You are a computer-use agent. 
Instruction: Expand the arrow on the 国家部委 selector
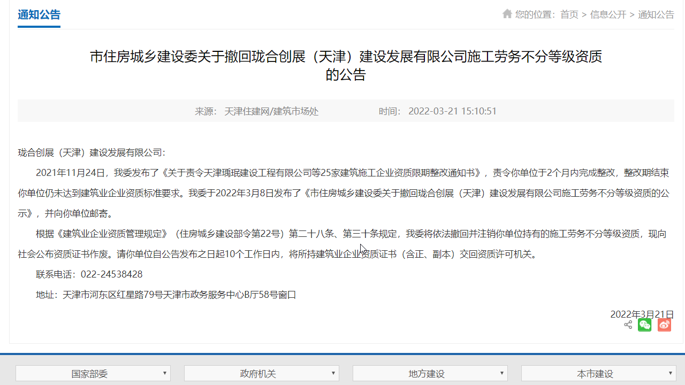point(165,373)
